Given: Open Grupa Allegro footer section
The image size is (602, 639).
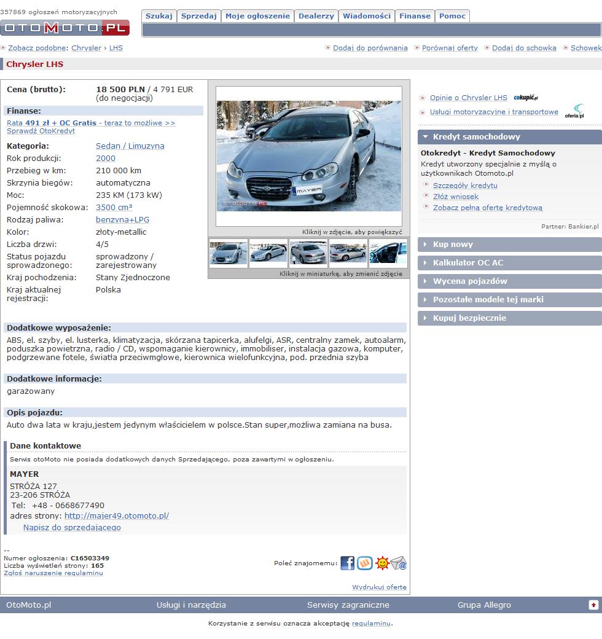Looking at the screenshot, I should click(484, 605).
